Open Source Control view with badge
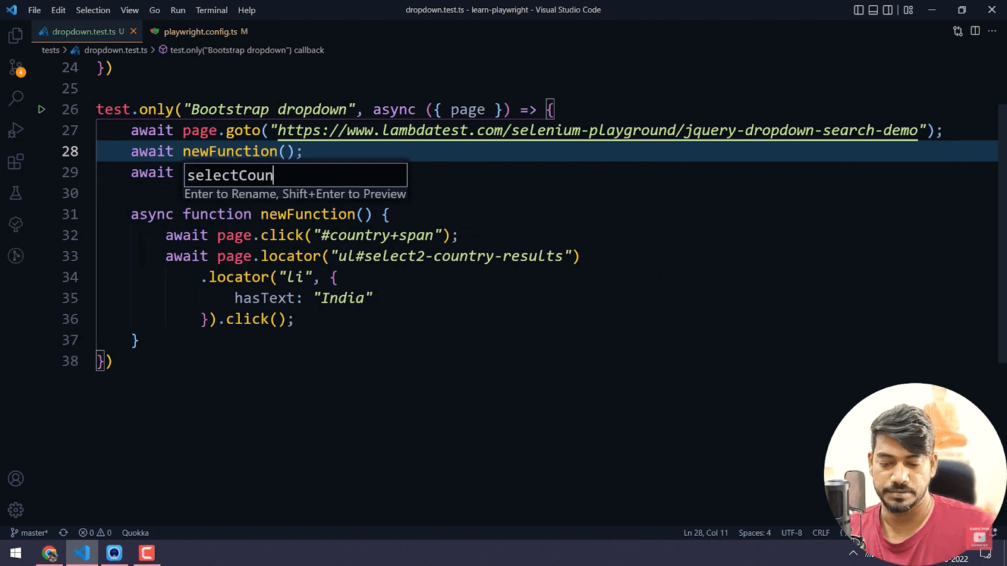This screenshot has width=1007, height=566. [x=16, y=67]
